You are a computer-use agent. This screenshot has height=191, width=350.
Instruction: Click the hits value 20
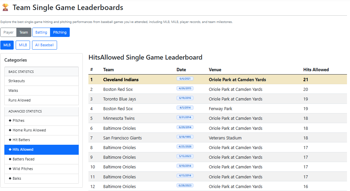306,90
